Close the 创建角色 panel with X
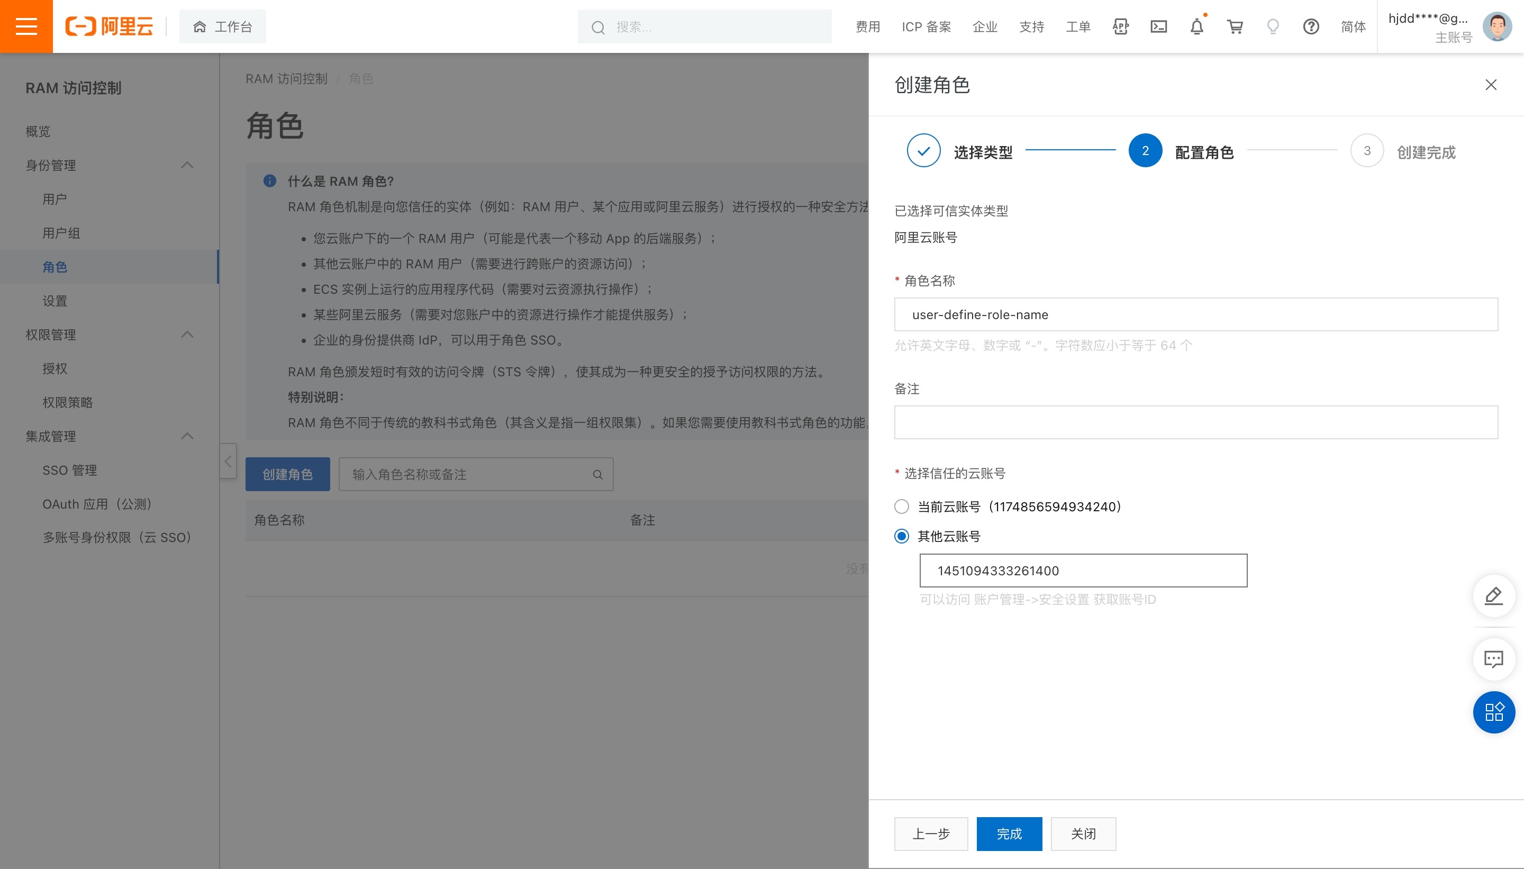 pos(1491,85)
